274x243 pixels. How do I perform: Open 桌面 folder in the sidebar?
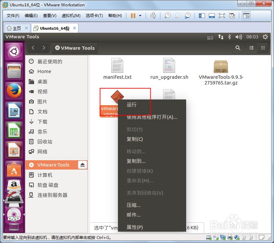click(56, 81)
